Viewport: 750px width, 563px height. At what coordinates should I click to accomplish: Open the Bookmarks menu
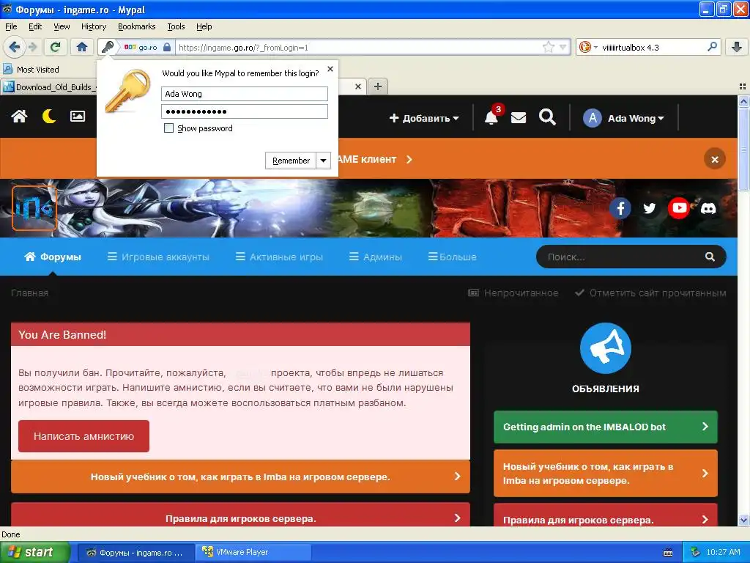coord(137,26)
